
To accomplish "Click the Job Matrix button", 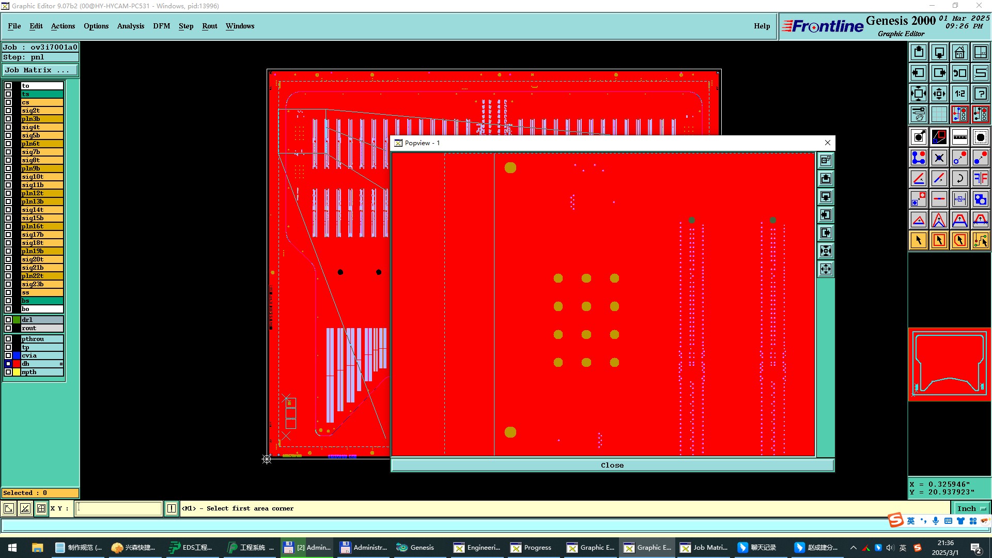I will tap(40, 70).
